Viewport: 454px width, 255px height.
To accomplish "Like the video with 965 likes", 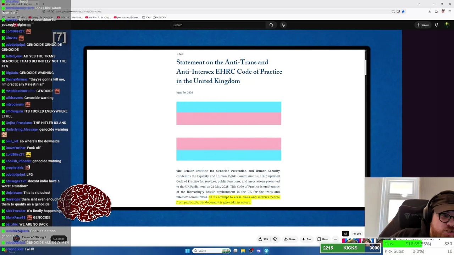I will point(263,239).
